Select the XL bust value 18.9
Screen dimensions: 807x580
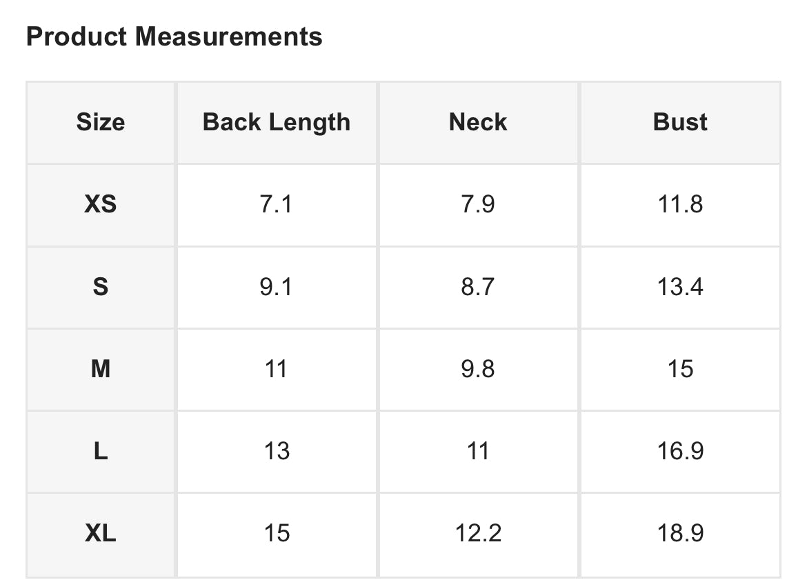(x=680, y=533)
